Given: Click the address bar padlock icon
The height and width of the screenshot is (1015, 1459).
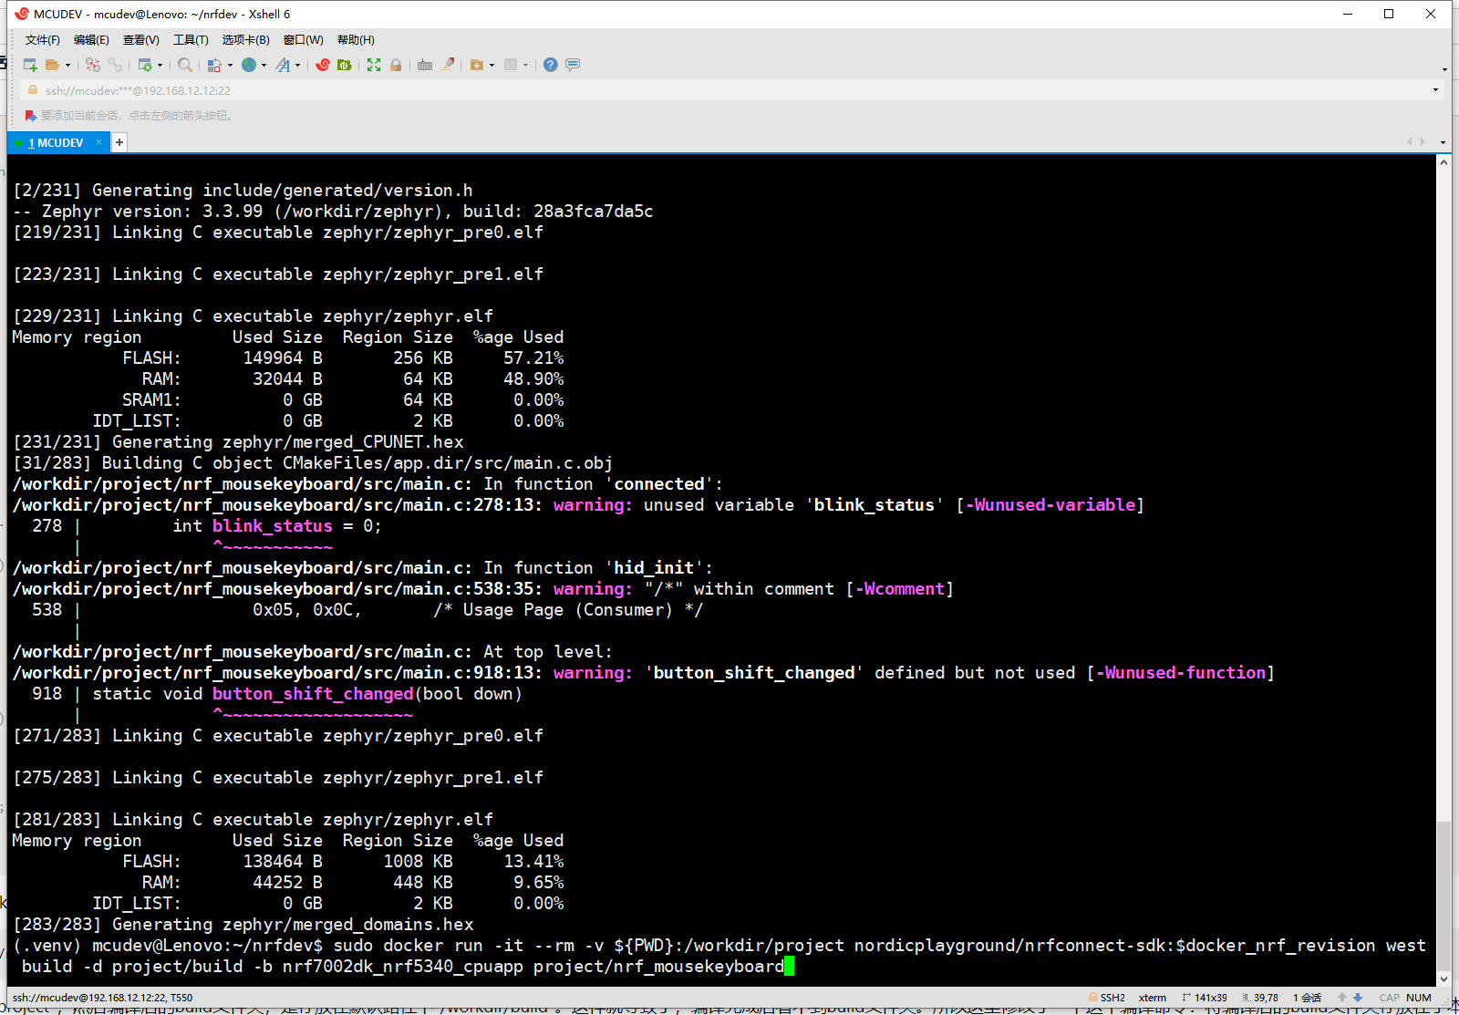Looking at the screenshot, I should click(33, 90).
